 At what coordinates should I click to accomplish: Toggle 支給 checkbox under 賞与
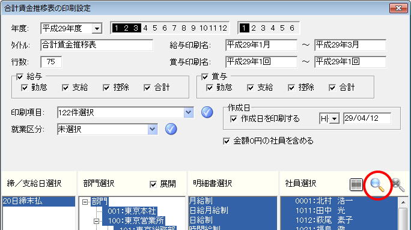point(251,88)
